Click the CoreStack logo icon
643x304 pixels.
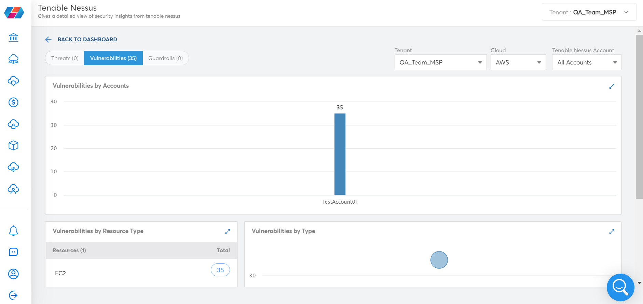[x=14, y=13]
